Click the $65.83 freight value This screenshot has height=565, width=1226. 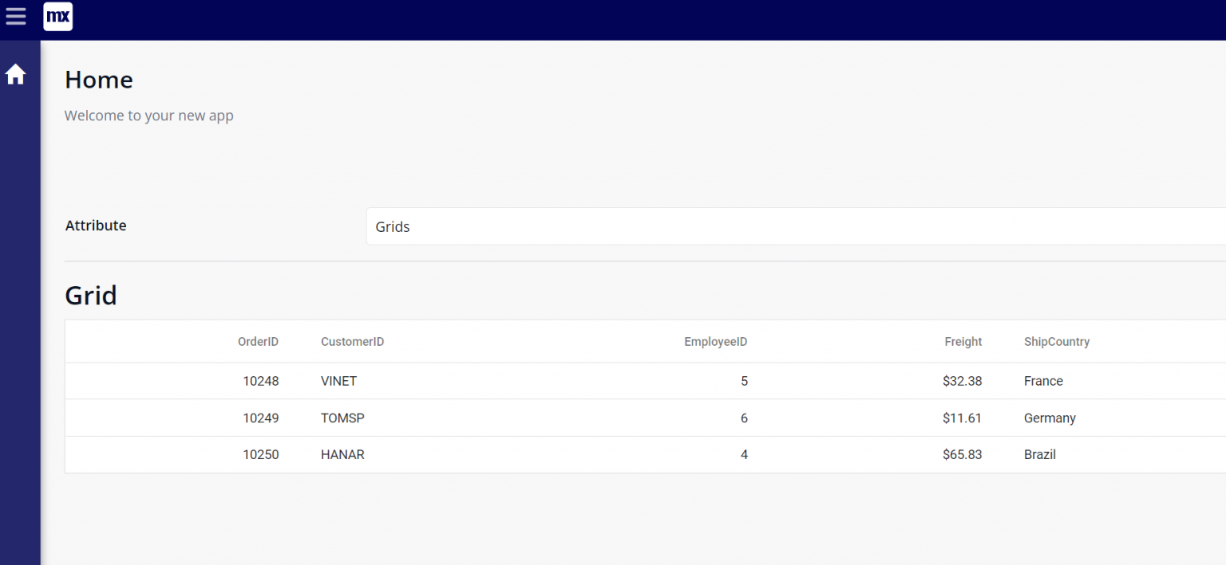tap(962, 454)
